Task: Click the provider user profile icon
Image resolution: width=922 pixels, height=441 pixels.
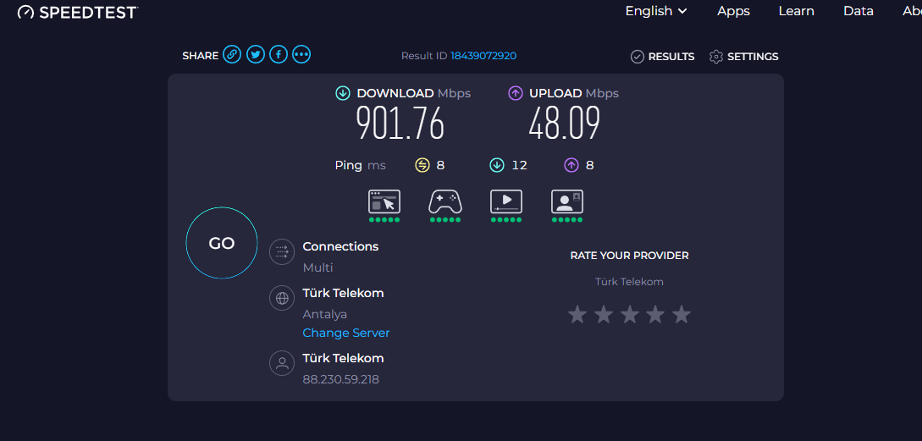Action: point(282,363)
